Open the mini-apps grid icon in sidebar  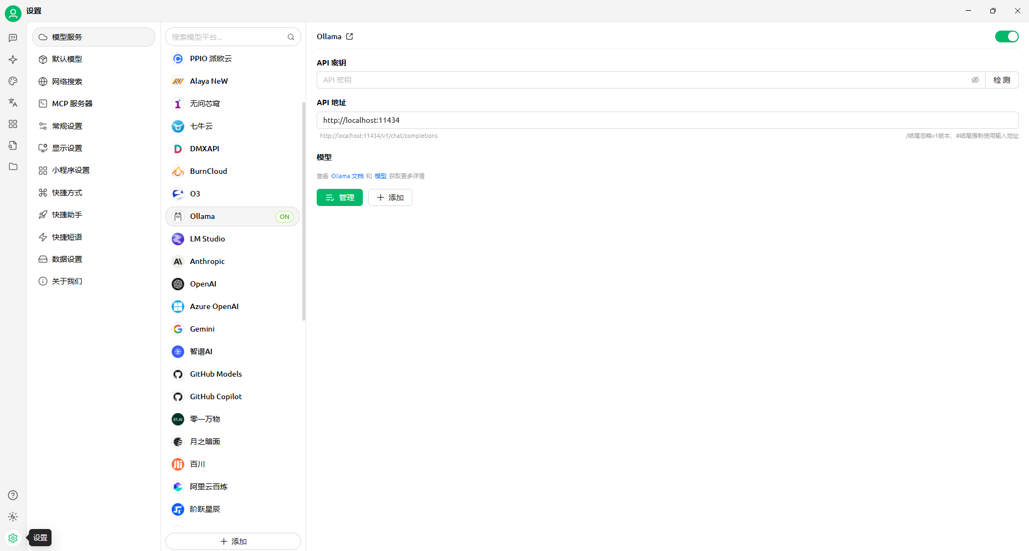[13, 124]
